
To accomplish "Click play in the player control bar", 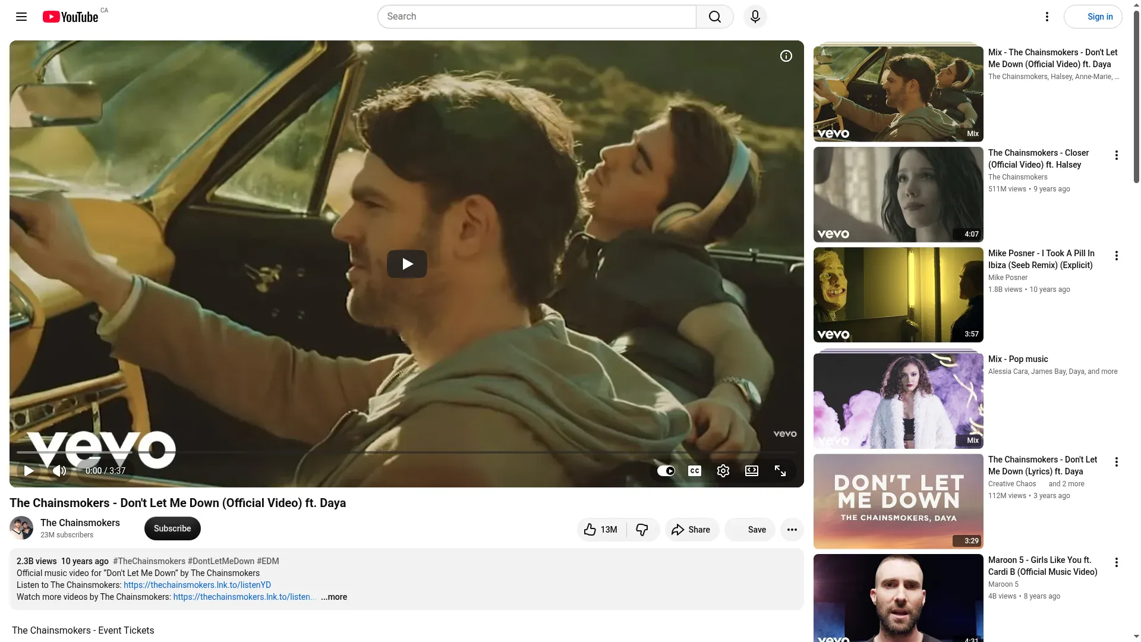I will click(x=29, y=471).
